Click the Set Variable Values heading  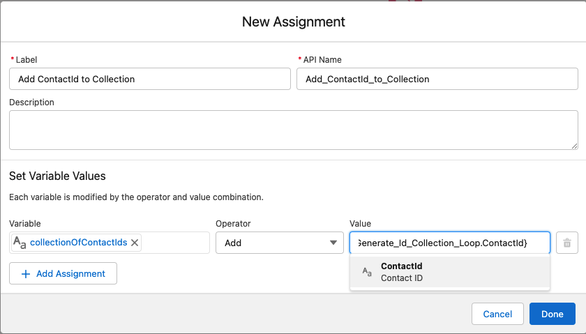57,176
